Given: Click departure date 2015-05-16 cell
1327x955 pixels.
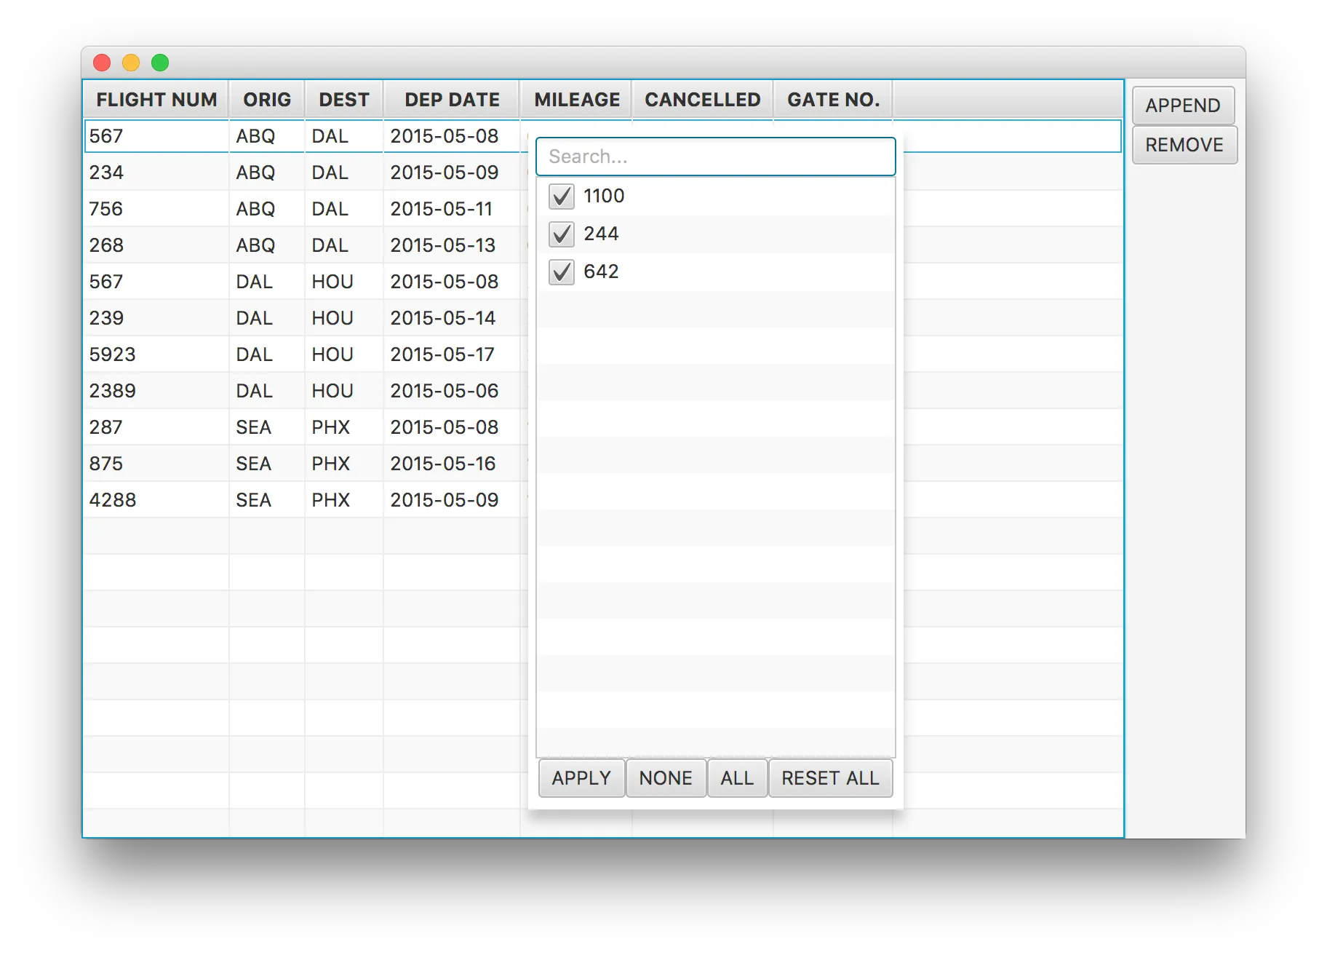Looking at the screenshot, I should pyautogui.click(x=452, y=464).
